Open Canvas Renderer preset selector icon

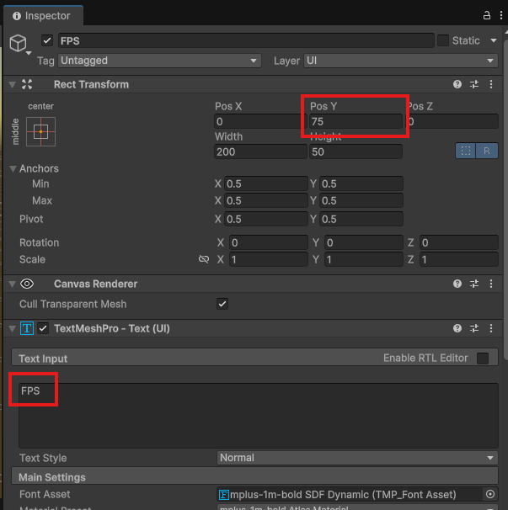[474, 284]
